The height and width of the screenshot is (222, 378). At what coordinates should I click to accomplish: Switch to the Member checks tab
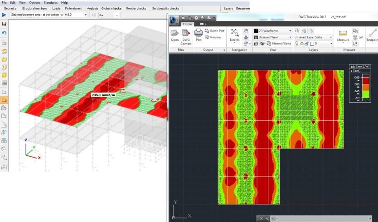[x=136, y=9]
